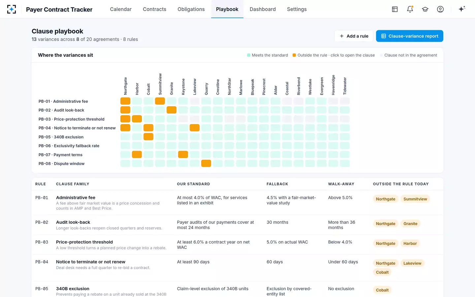Open the graduation cap learning icon
475x297 pixels.
[425, 9]
